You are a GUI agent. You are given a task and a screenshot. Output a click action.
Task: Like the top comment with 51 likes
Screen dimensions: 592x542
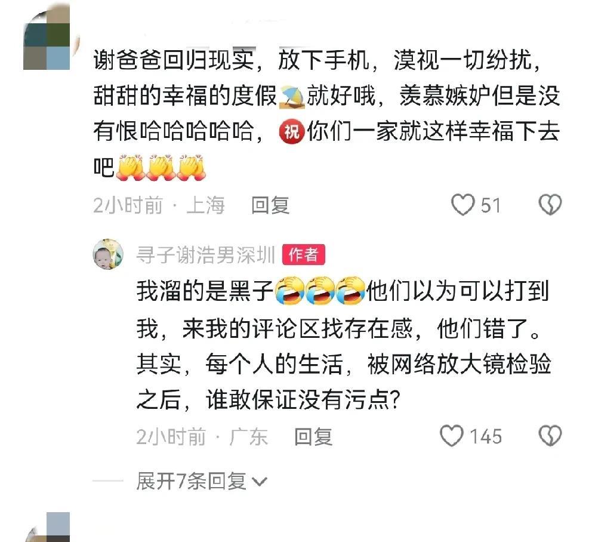pyautogui.click(x=463, y=205)
